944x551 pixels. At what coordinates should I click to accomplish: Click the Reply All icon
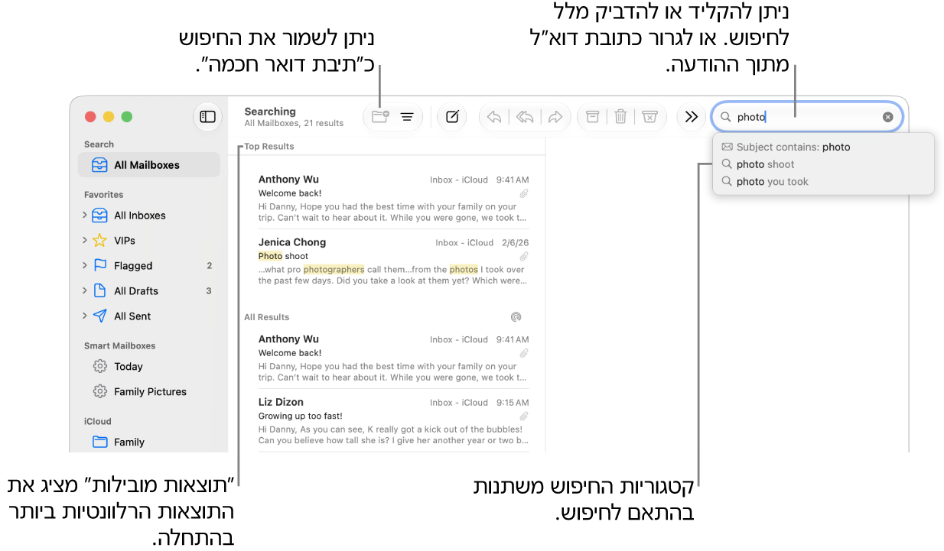[525, 117]
